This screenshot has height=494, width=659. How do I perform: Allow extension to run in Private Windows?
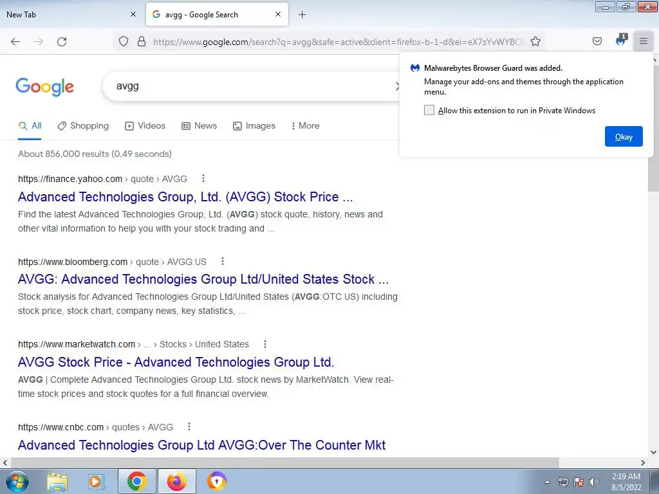pyautogui.click(x=429, y=110)
